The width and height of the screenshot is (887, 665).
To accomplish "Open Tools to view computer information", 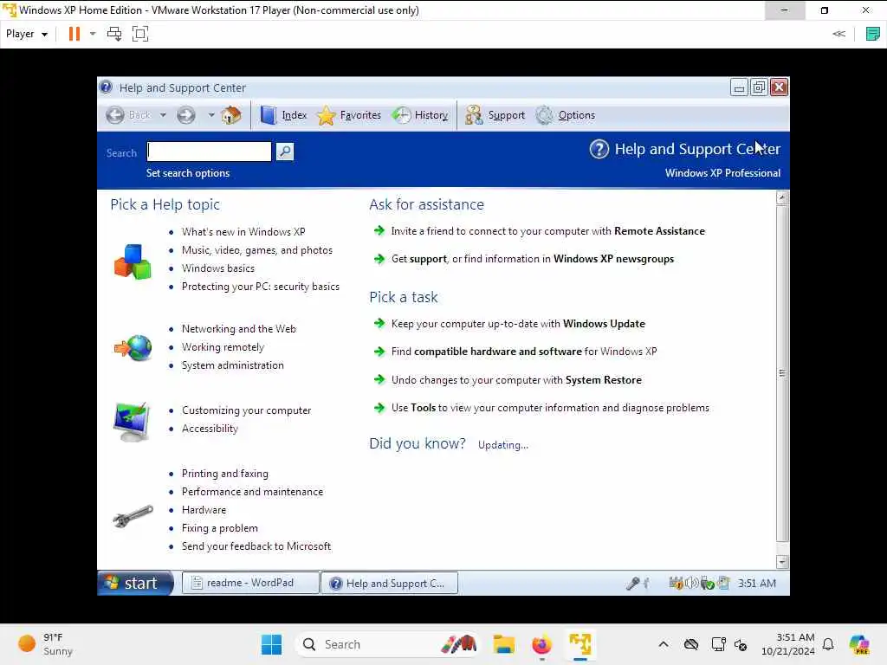I will (550, 408).
